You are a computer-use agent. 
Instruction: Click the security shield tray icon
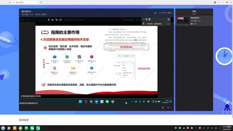click(x=176, y=128)
